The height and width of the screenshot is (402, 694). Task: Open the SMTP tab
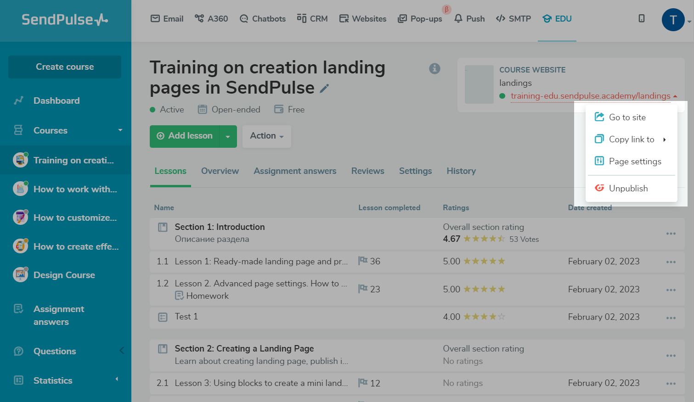point(513,19)
